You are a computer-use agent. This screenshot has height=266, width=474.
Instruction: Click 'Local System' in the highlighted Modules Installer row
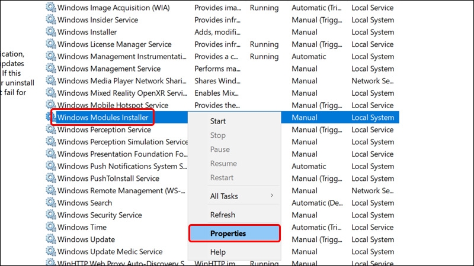[373, 117]
